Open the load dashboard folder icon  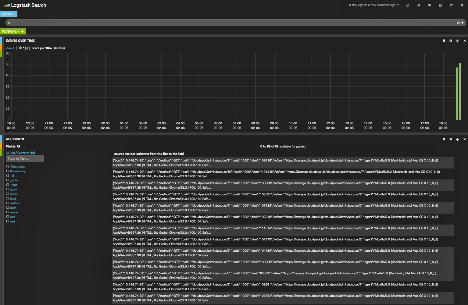pyautogui.click(x=430, y=5)
